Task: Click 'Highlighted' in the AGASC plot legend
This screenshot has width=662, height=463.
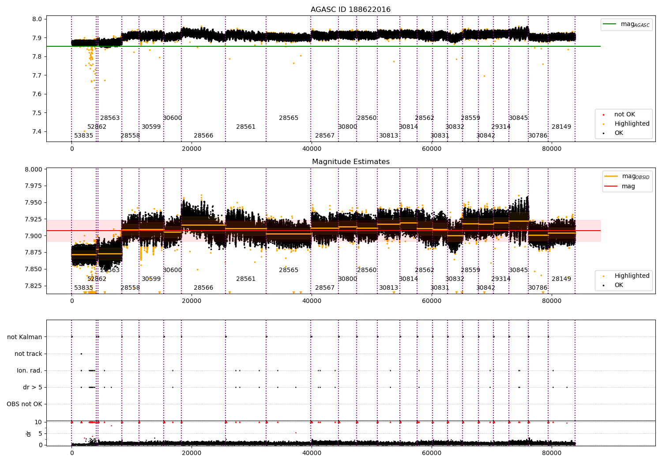Action: pos(632,124)
